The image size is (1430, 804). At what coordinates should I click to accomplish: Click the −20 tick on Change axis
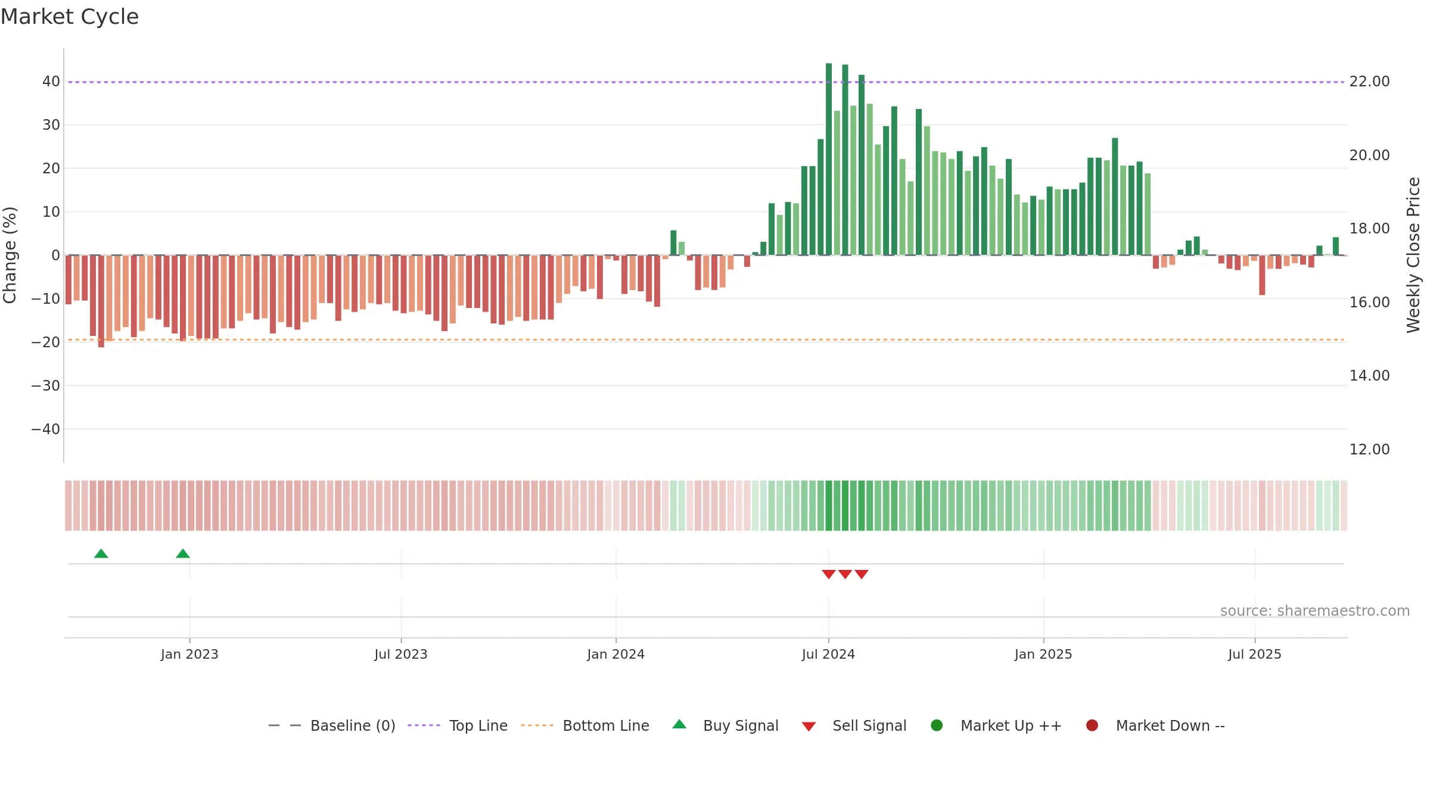tap(46, 342)
